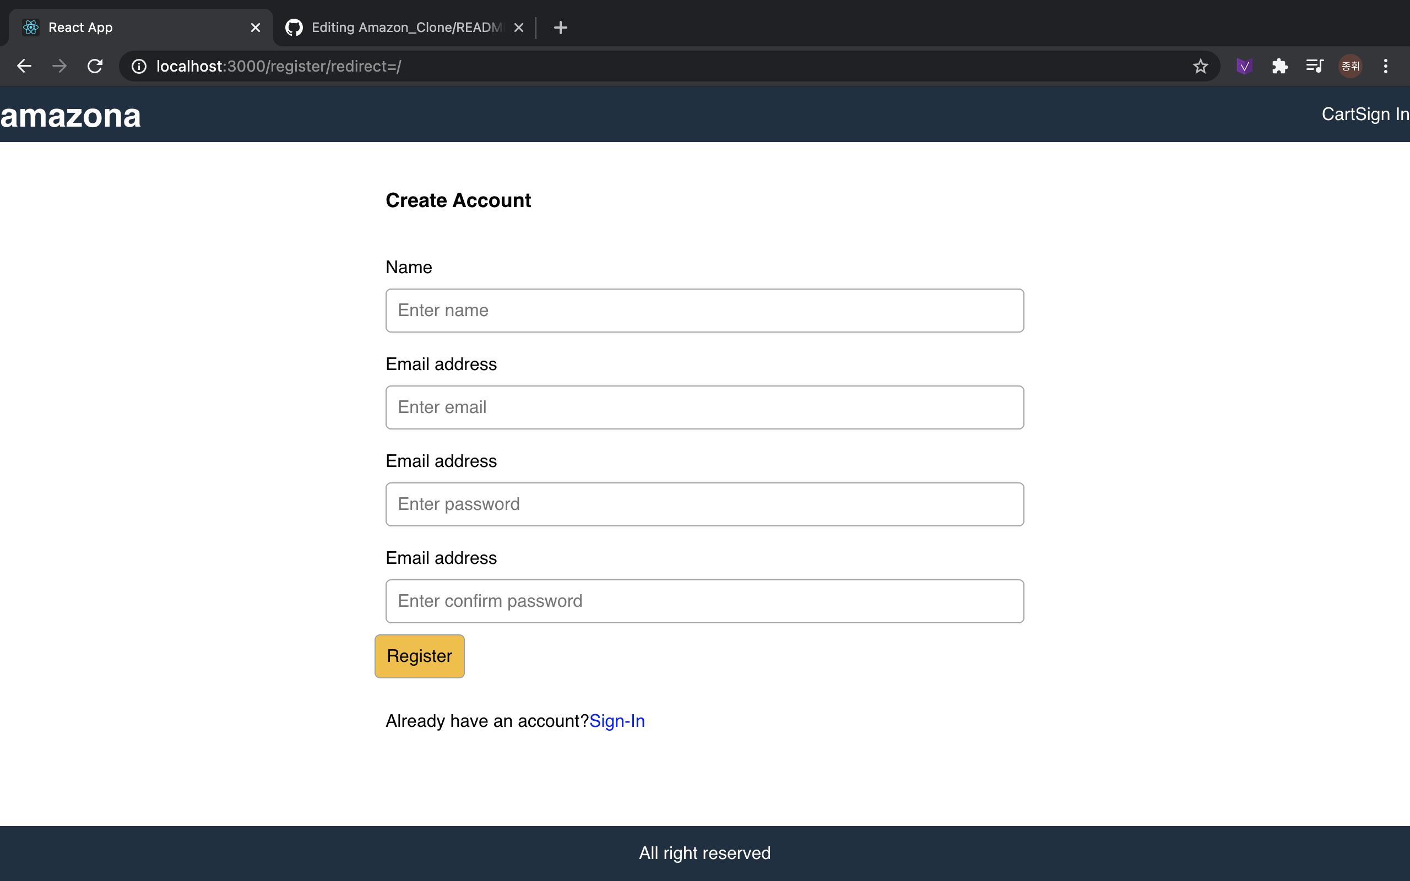Viewport: 1410px width, 881px height.
Task: Switch to the Editing Amazon_Clone README tab
Action: click(x=405, y=28)
